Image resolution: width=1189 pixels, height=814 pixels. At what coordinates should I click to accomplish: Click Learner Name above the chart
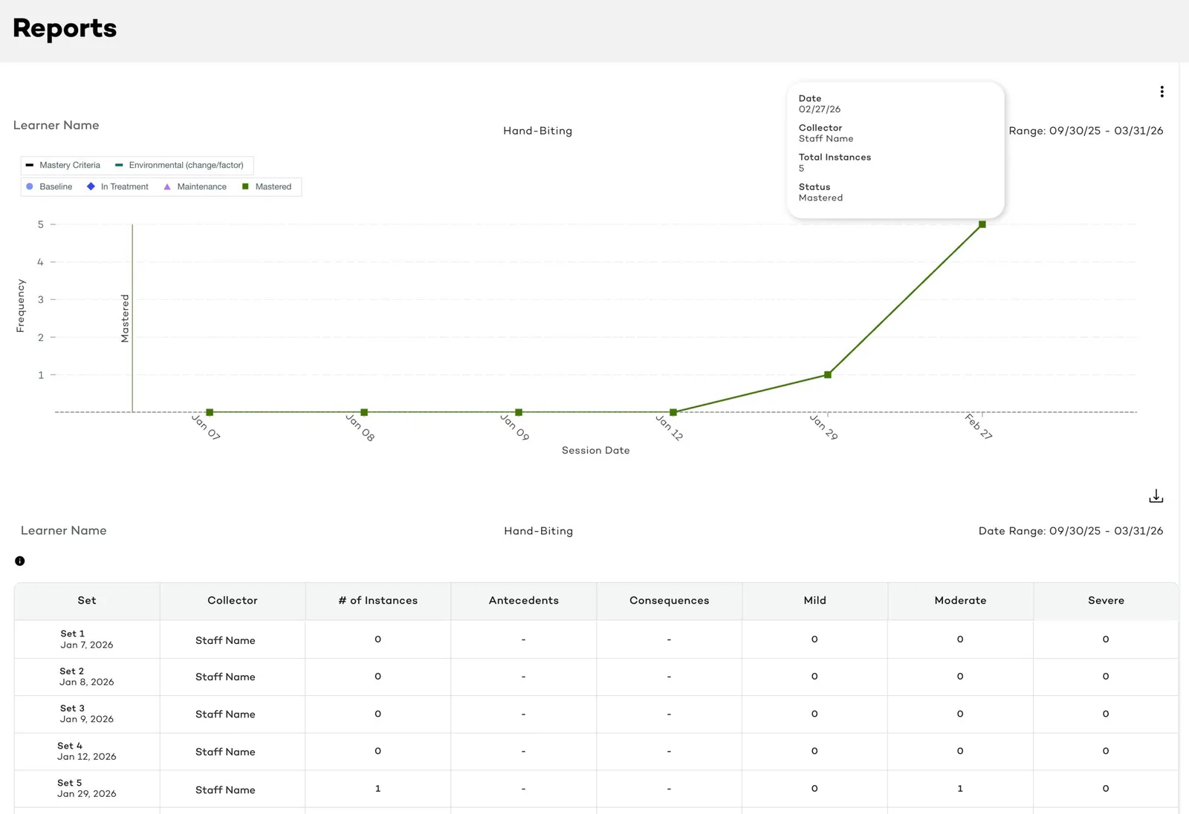[x=56, y=126]
